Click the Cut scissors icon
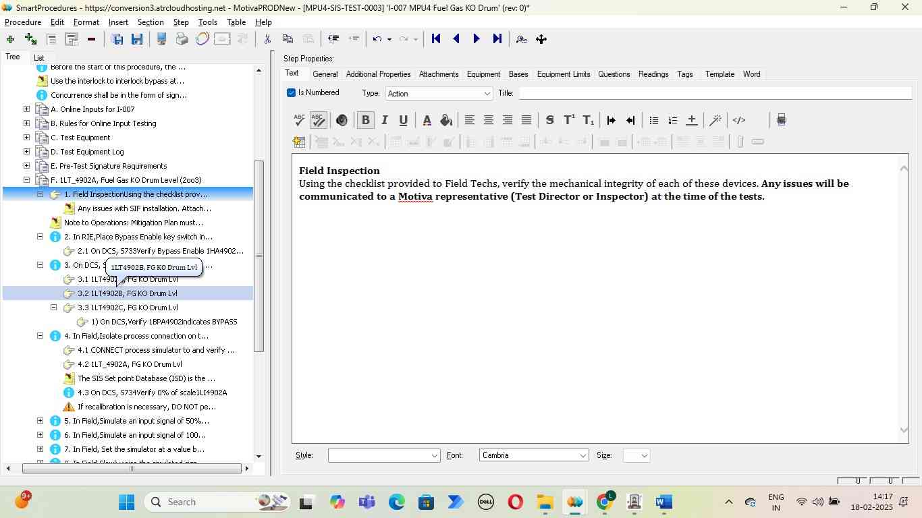Viewport: 922px width, 518px height. pyautogui.click(x=267, y=39)
